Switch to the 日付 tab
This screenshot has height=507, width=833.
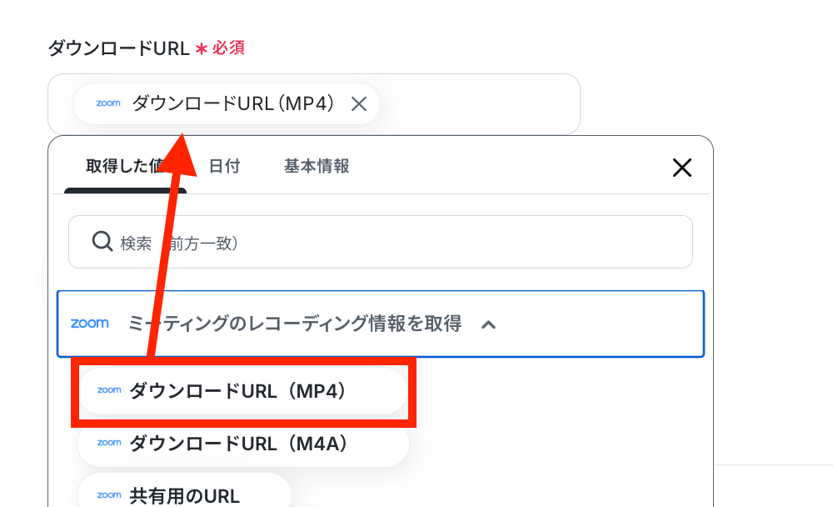point(224,167)
